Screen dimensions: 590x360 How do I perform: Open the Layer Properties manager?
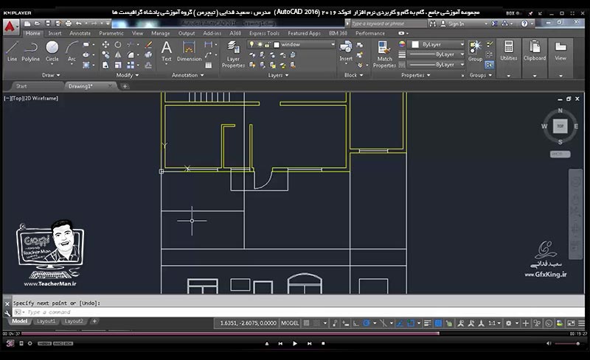point(233,54)
